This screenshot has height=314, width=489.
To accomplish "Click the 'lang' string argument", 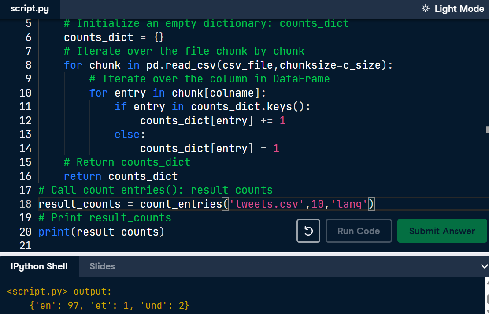I will (x=349, y=204).
